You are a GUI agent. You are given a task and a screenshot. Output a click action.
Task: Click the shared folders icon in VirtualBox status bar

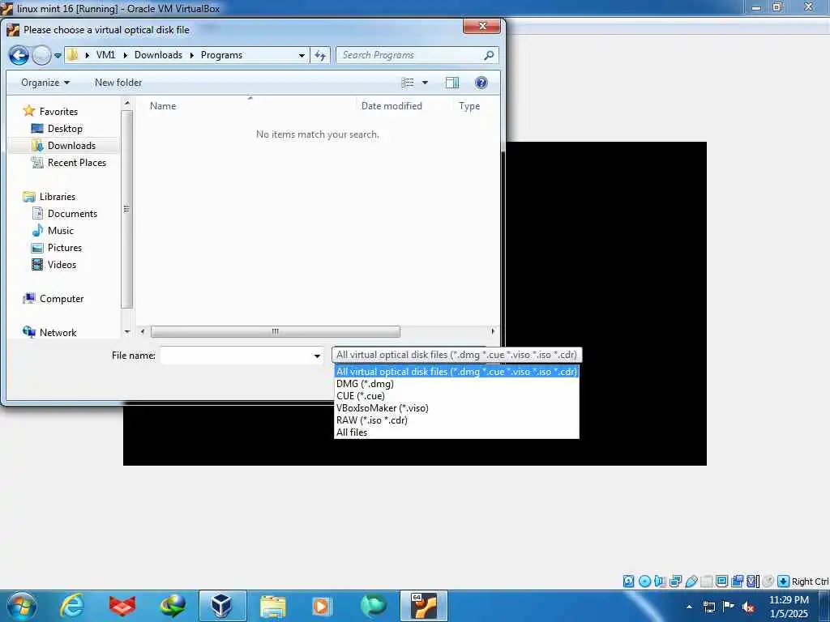[x=706, y=582]
